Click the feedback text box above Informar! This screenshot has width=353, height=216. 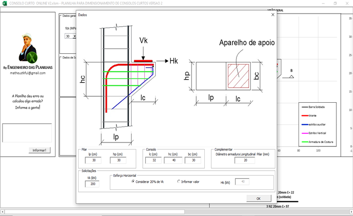[27, 133]
